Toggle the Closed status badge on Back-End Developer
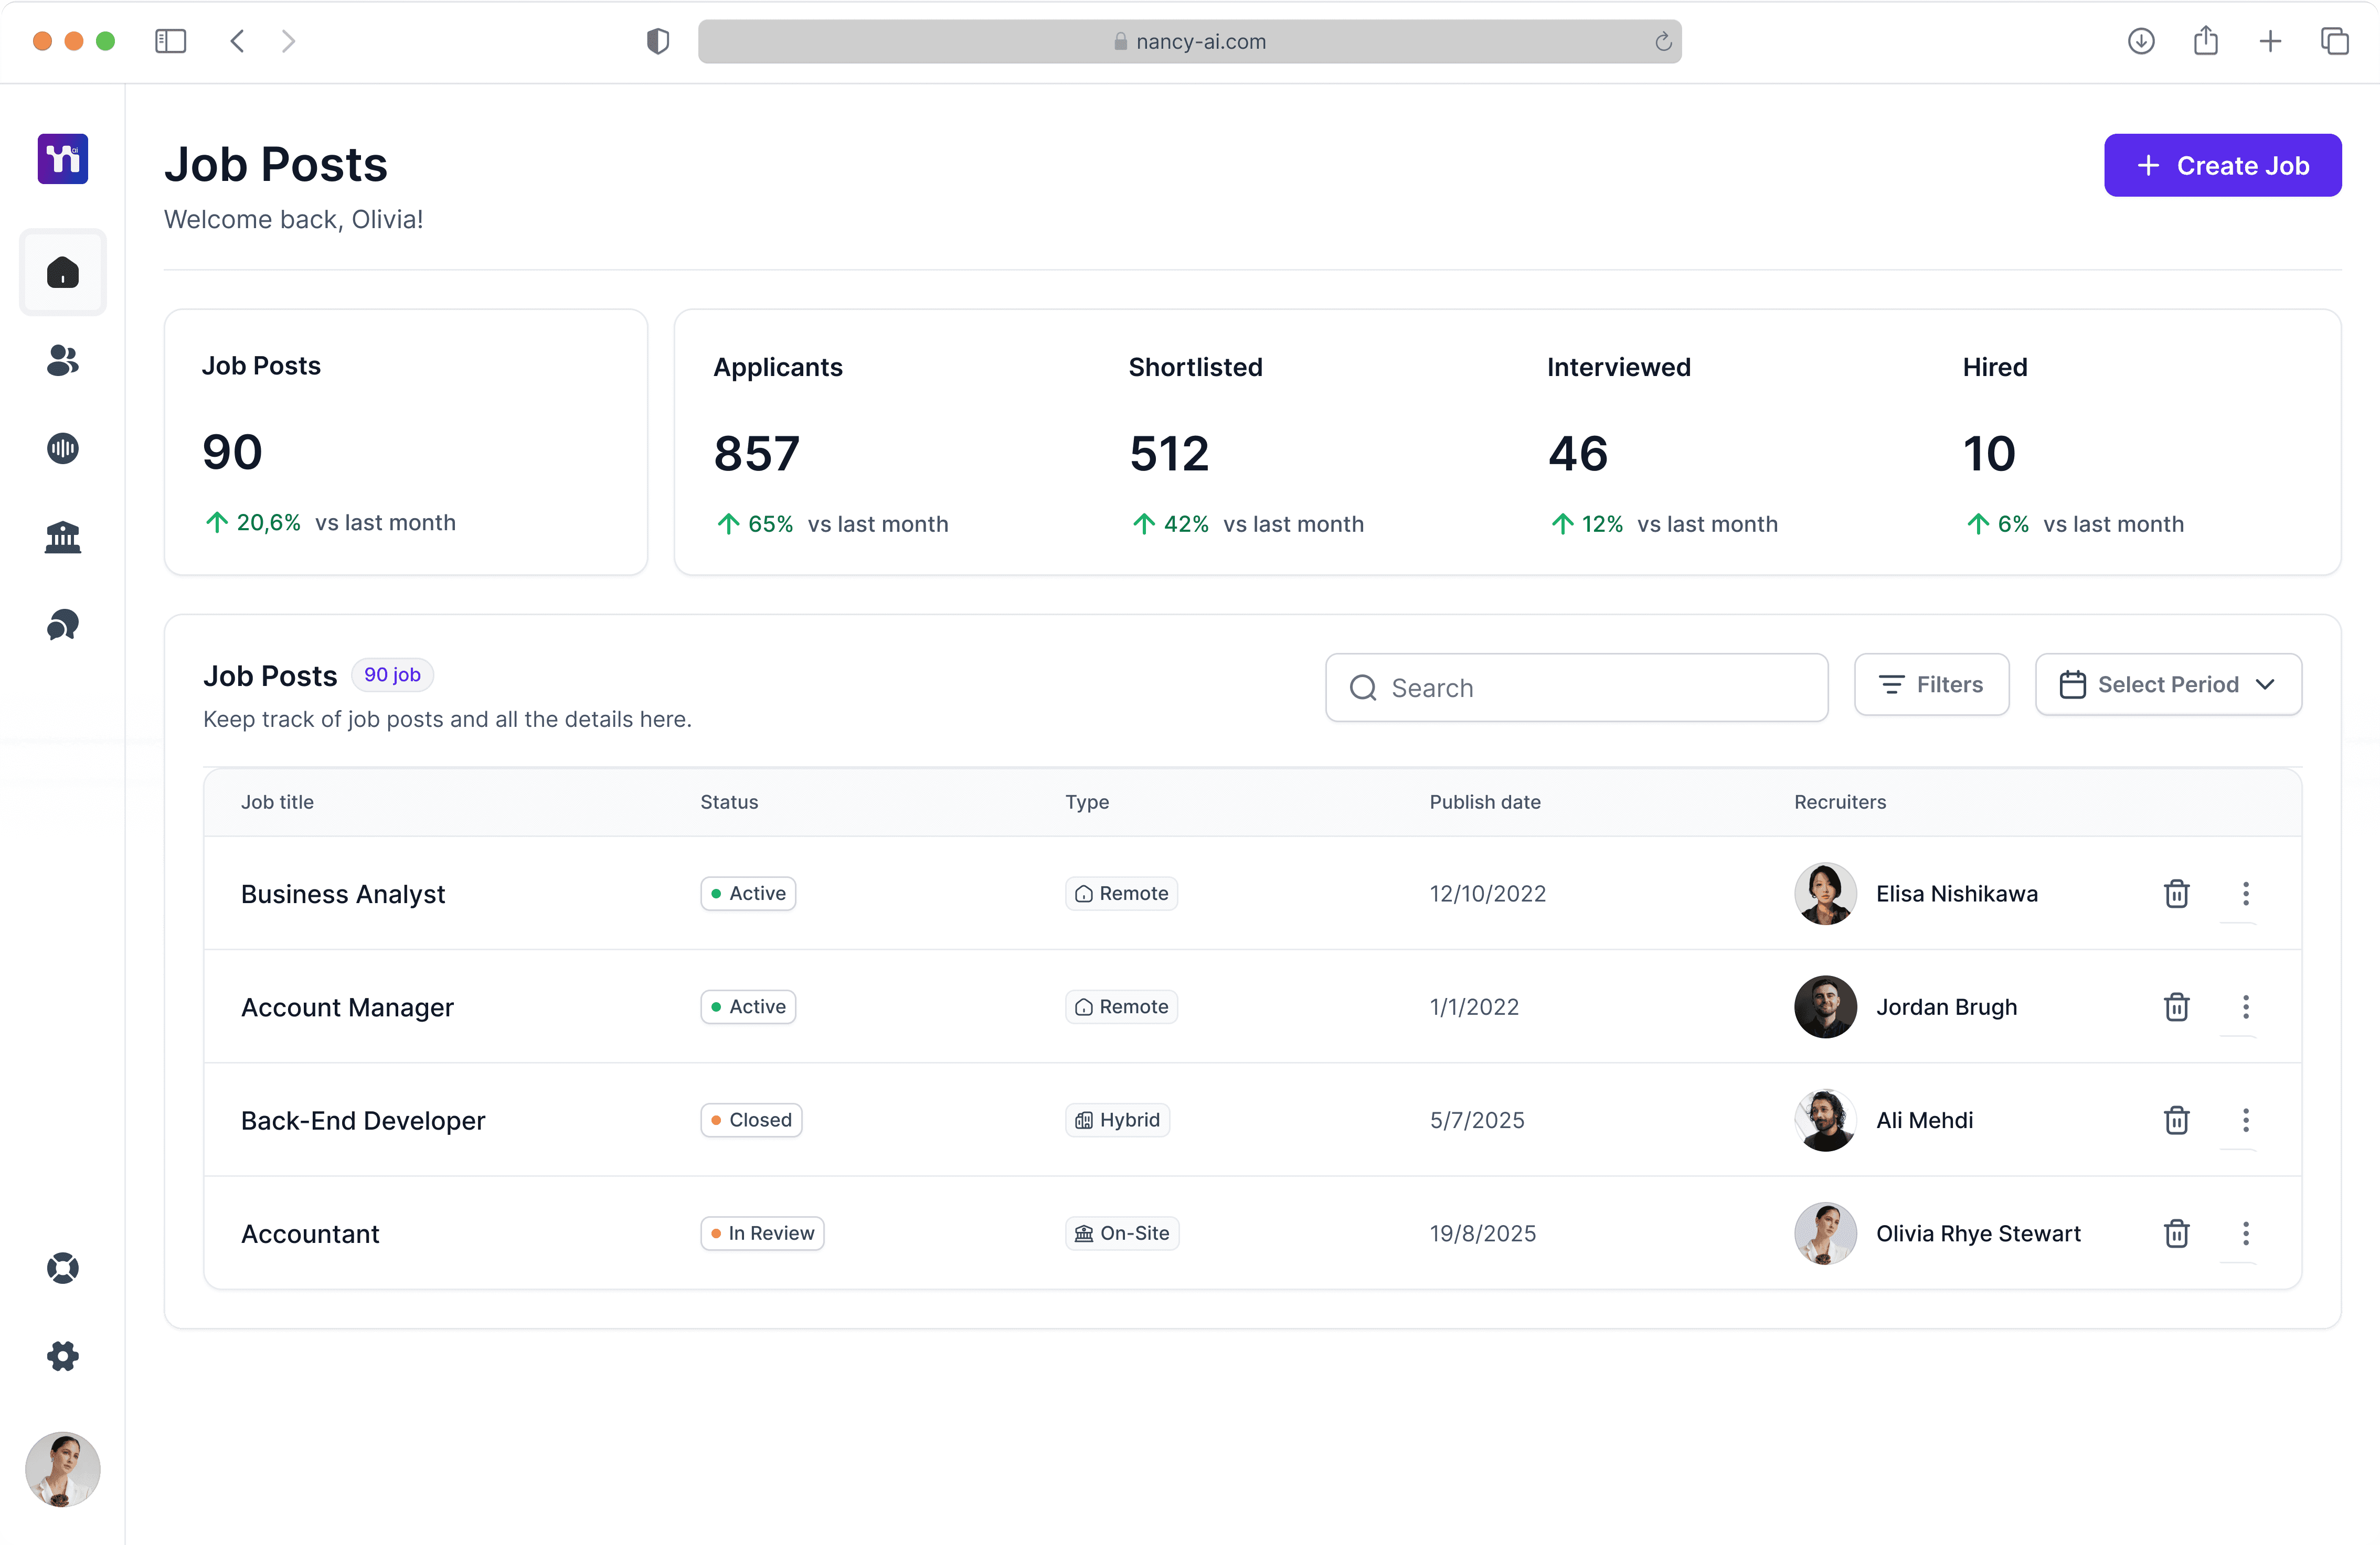Image resolution: width=2380 pixels, height=1545 pixels. pyautogui.click(x=751, y=1119)
